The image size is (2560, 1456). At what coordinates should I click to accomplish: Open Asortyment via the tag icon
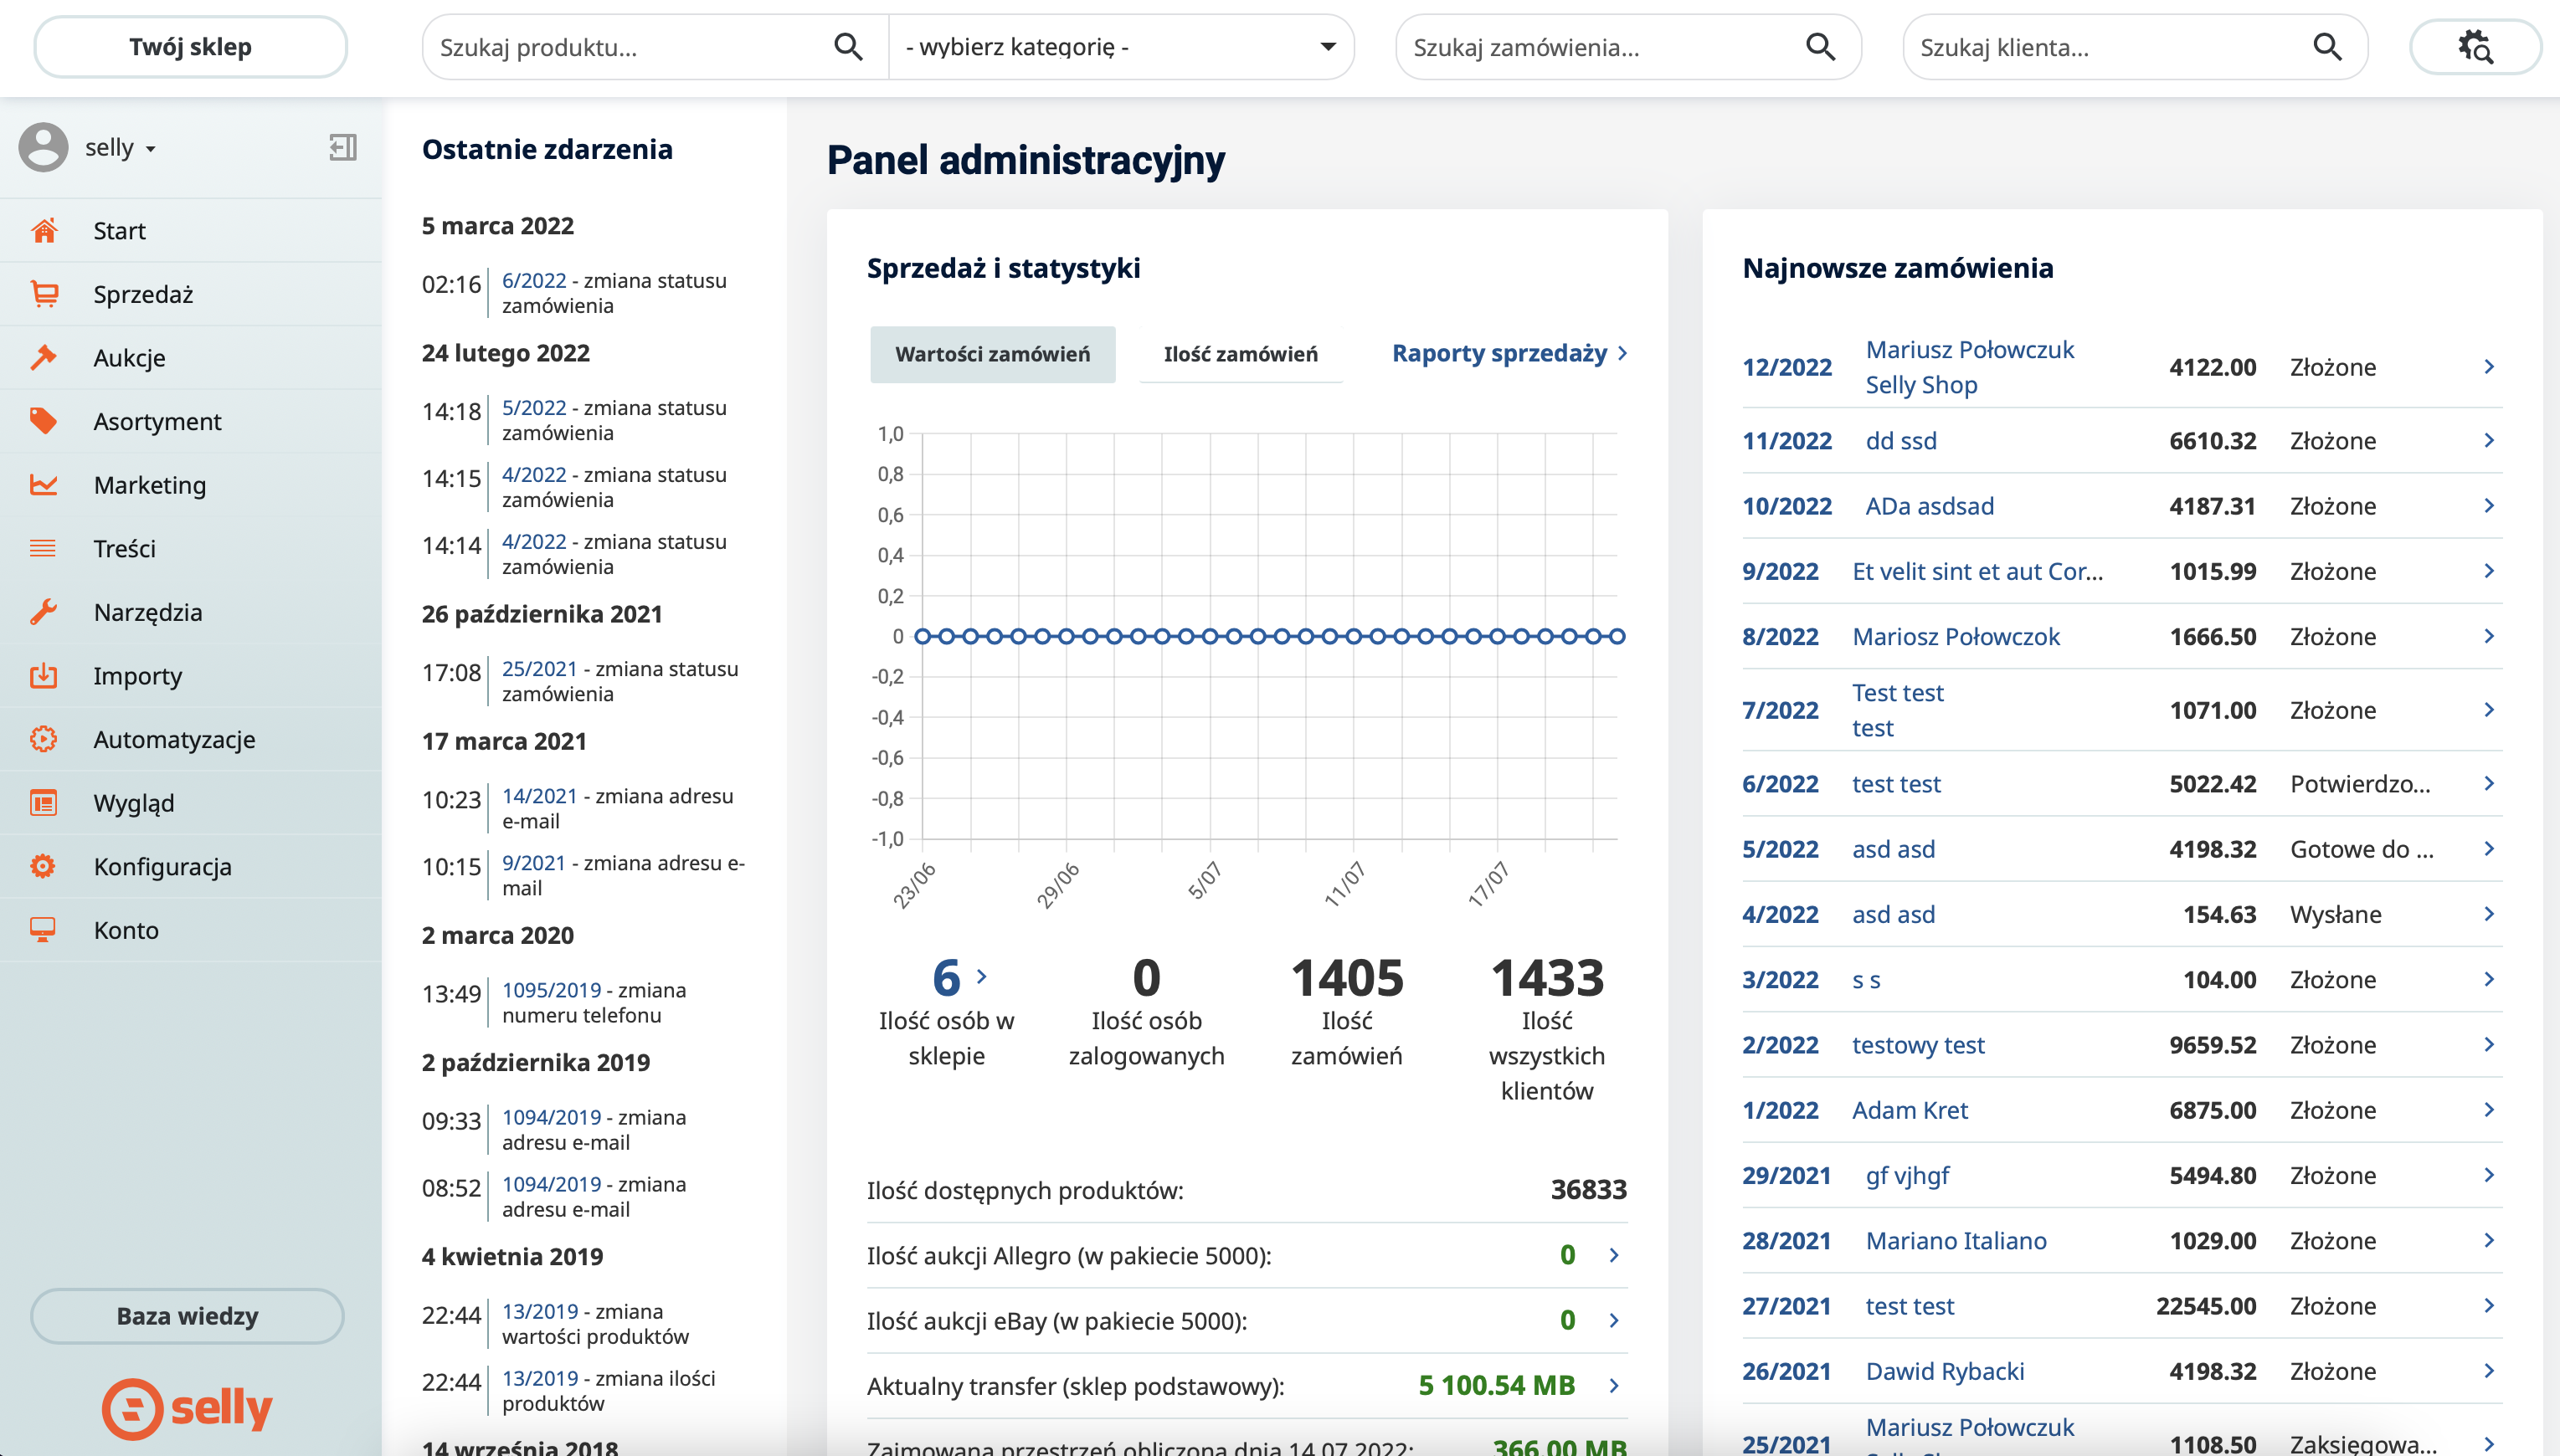coord(44,421)
